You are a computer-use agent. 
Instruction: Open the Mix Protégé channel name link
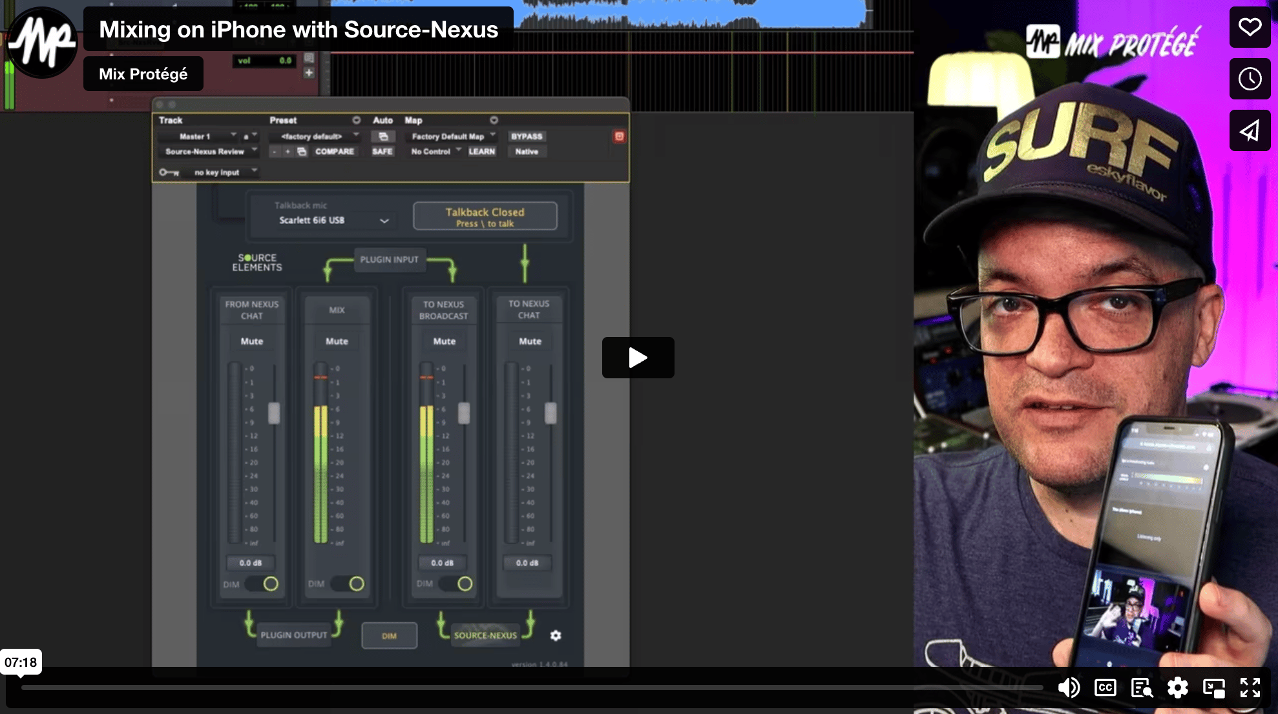pyautogui.click(x=143, y=74)
